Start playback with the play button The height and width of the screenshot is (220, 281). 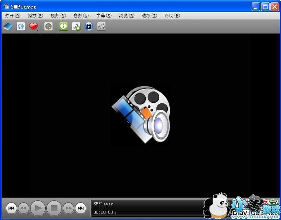coord(38,208)
